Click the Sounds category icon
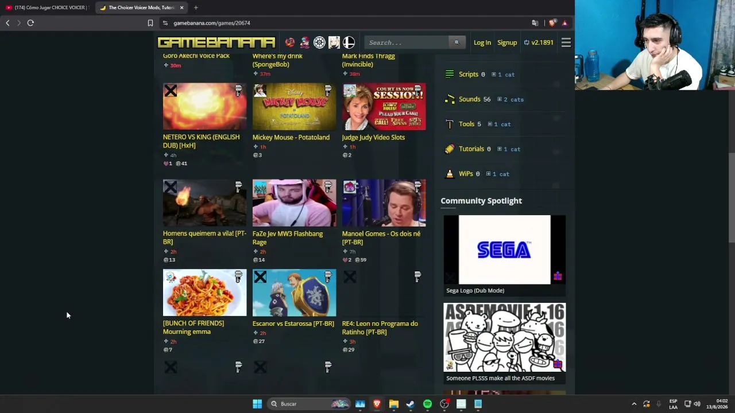The image size is (735, 413). [450, 99]
